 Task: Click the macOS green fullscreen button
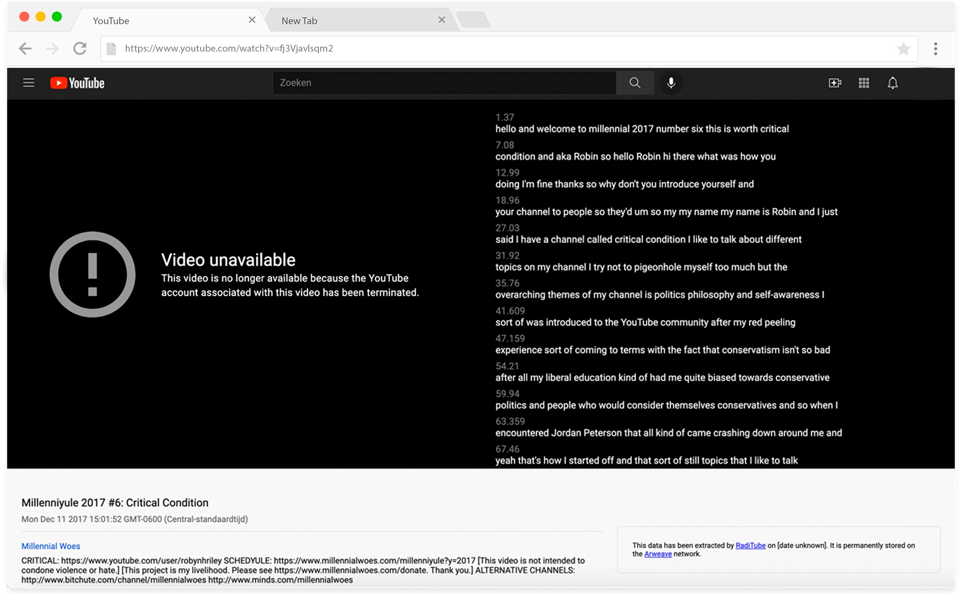click(57, 17)
